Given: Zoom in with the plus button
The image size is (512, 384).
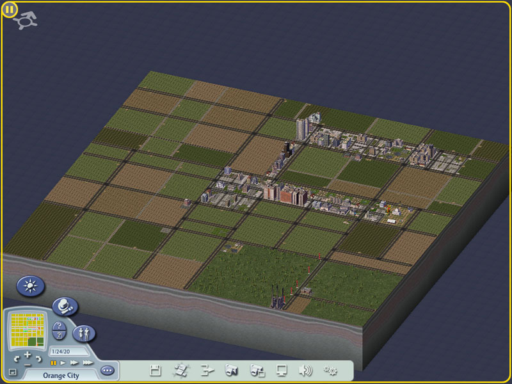Looking at the screenshot, I should click(x=28, y=355).
